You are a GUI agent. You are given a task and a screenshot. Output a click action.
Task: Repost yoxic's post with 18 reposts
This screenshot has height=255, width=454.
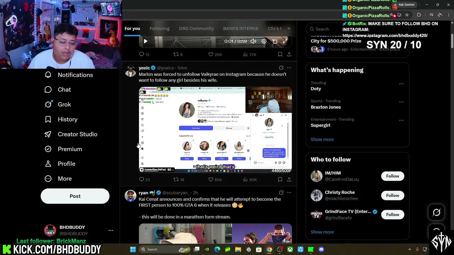click(x=178, y=180)
